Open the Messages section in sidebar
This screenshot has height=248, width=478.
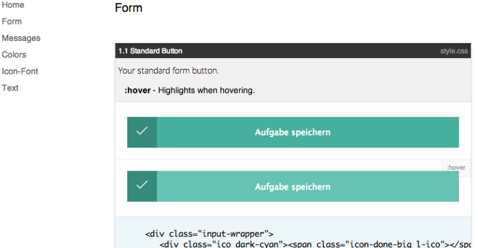(21, 38)
